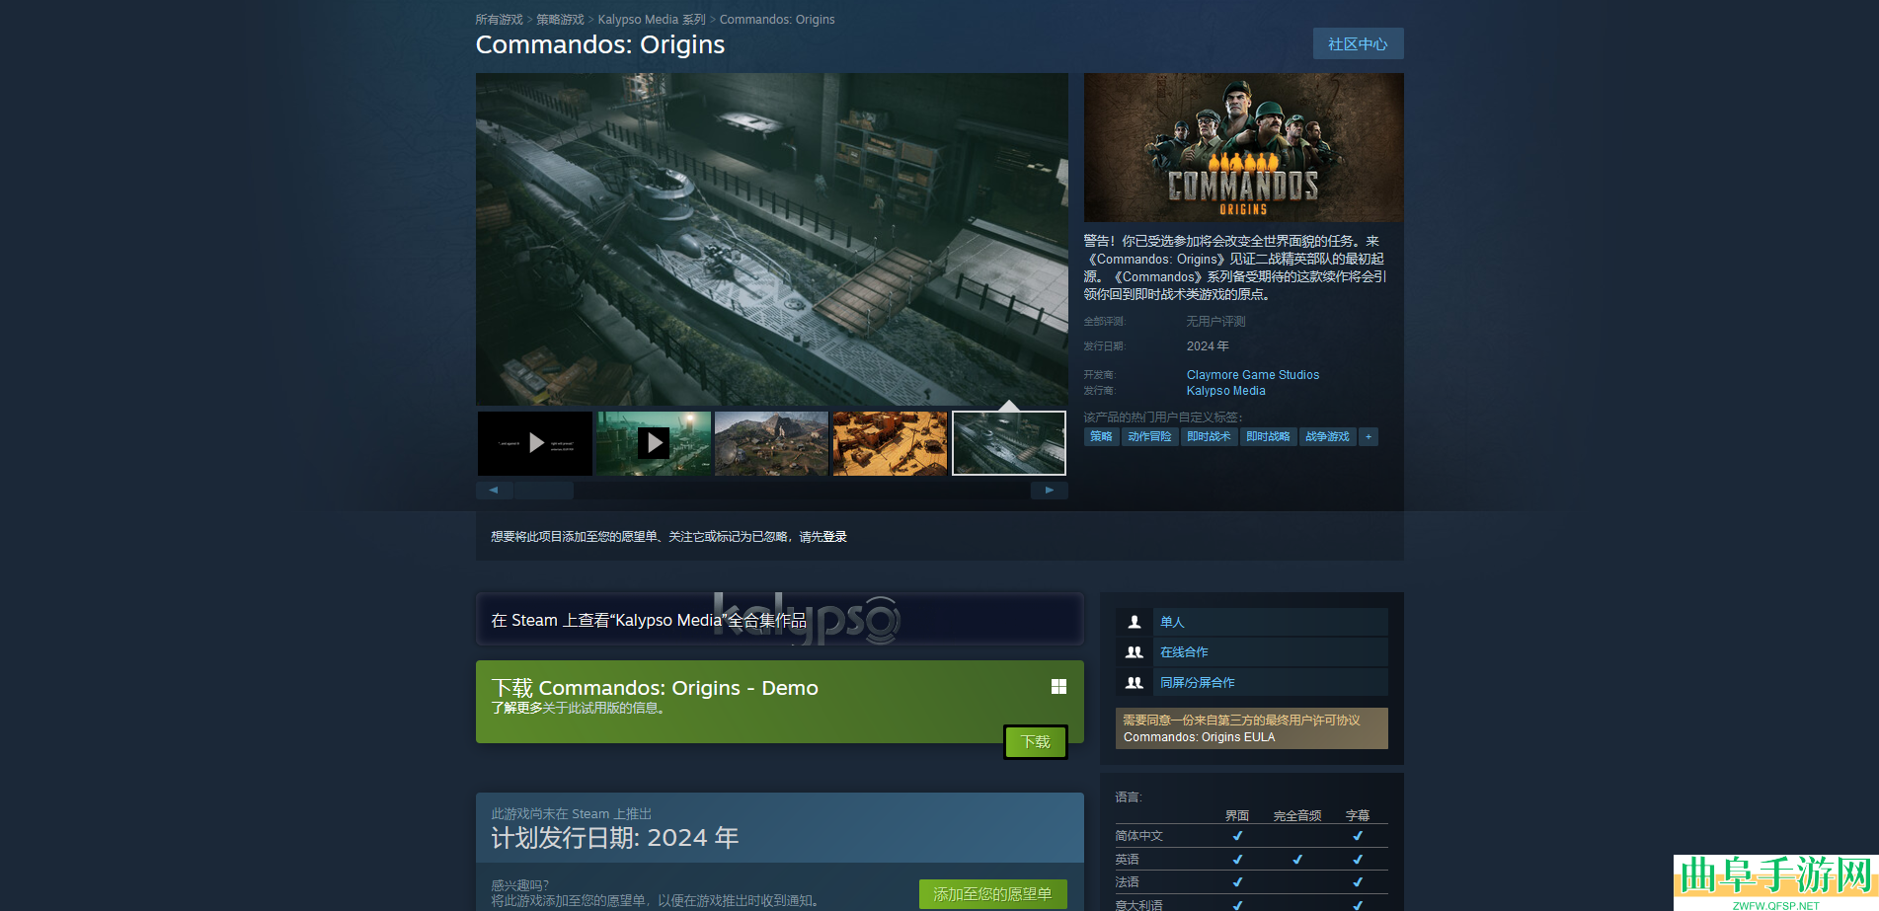Open the 所有游戏 breadcrumb link

pyautogui.click(x=499, y=20)
